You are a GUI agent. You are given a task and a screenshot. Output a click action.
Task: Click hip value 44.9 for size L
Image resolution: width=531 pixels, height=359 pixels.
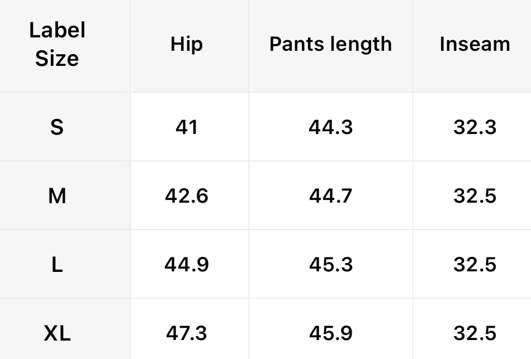[186, 265]
